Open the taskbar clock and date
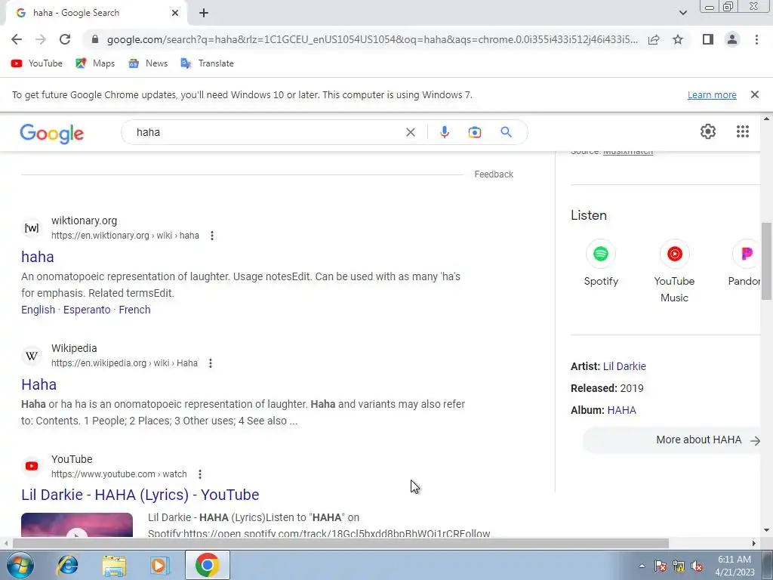 735,566
